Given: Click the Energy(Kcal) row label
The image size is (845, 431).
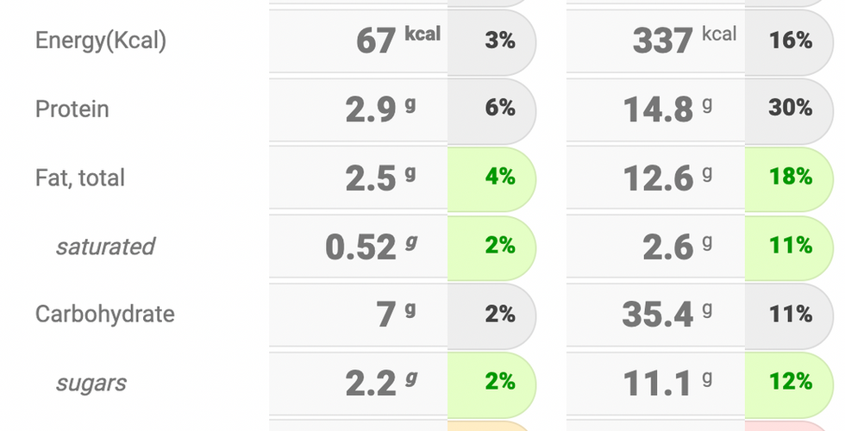Looking at the screenshot, I should point(101,41).
